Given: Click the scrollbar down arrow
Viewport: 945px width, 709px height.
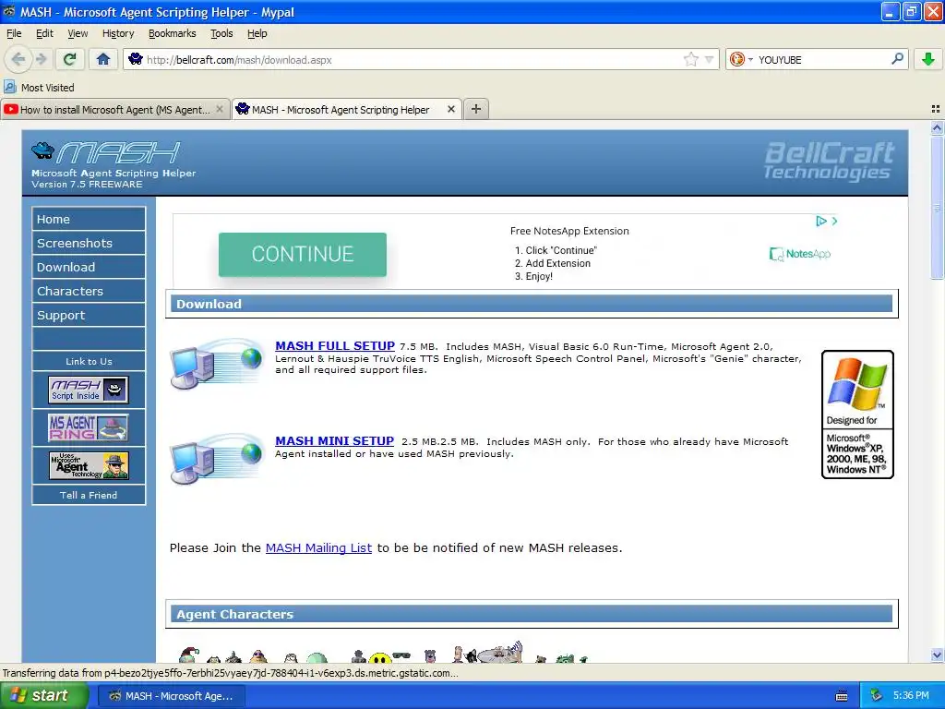Looking at the screenshot, I should point(937,655).
